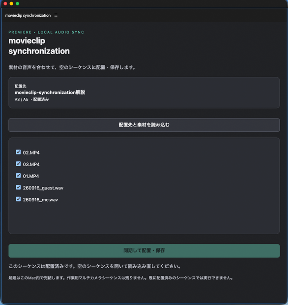This screenshot has height=305, width=288.
Task: Click the 260916_mc.wav file label
Action: click(x=40, y=200)
